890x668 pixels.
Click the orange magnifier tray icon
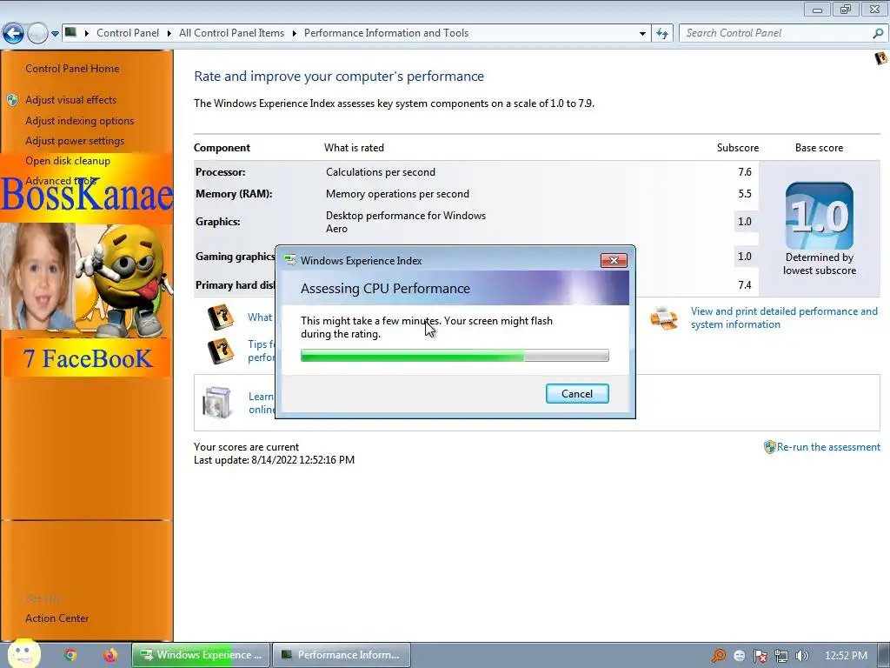pyautogui.click(x=718, y=656)
